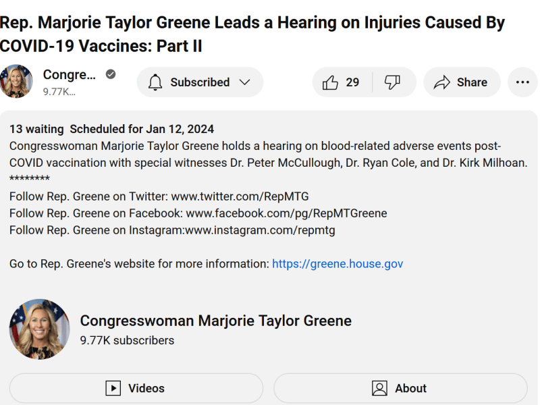Click the thumbs-up like icon
Image resolution: width=540 pixels, height=405 pixels.
(330, 82)
